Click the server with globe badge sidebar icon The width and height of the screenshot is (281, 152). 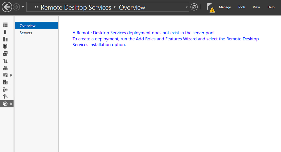(5, 89)
